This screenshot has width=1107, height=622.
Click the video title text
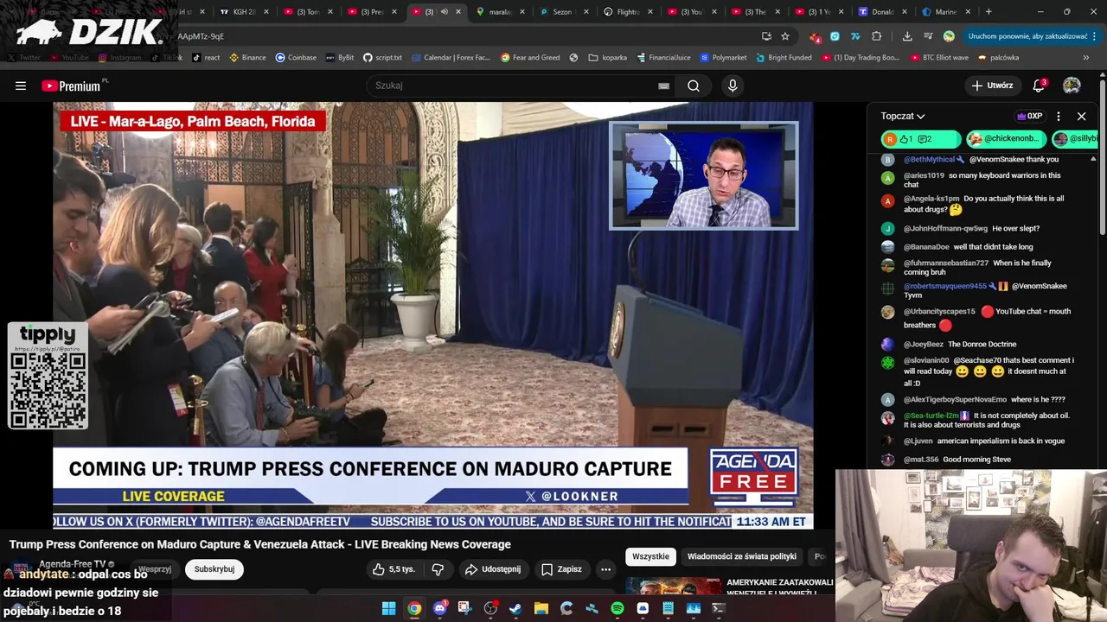tap(260, 544)
